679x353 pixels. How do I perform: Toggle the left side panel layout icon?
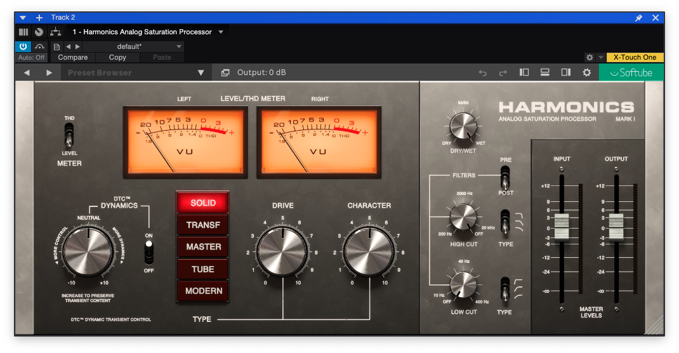coord(524,72)
